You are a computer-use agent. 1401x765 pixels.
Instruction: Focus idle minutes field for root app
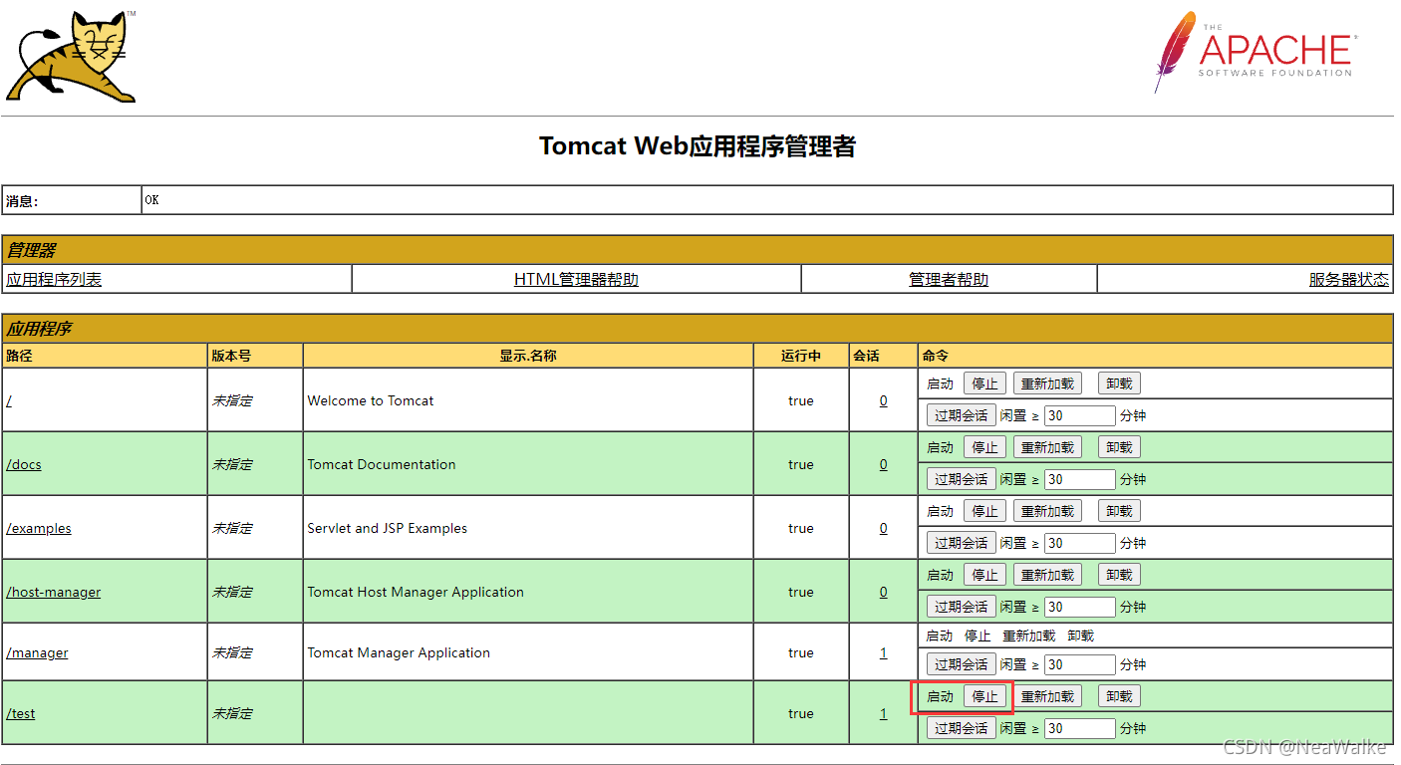pos(1080,415)
